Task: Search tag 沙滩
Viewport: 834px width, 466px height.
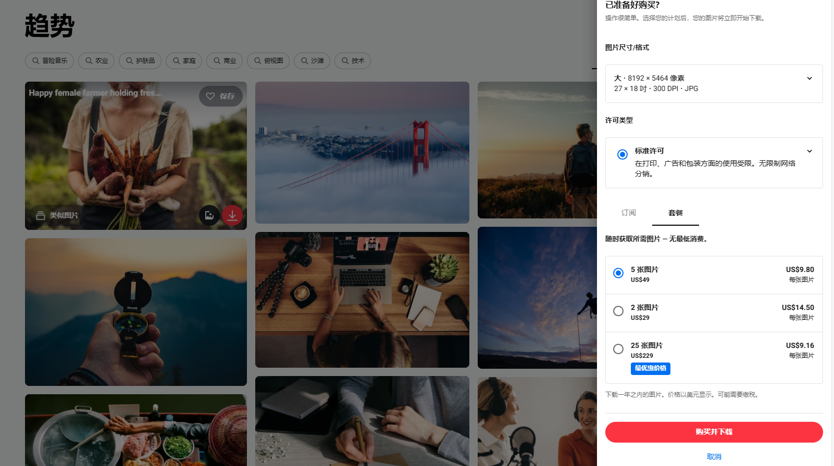Action: [312, 61]
